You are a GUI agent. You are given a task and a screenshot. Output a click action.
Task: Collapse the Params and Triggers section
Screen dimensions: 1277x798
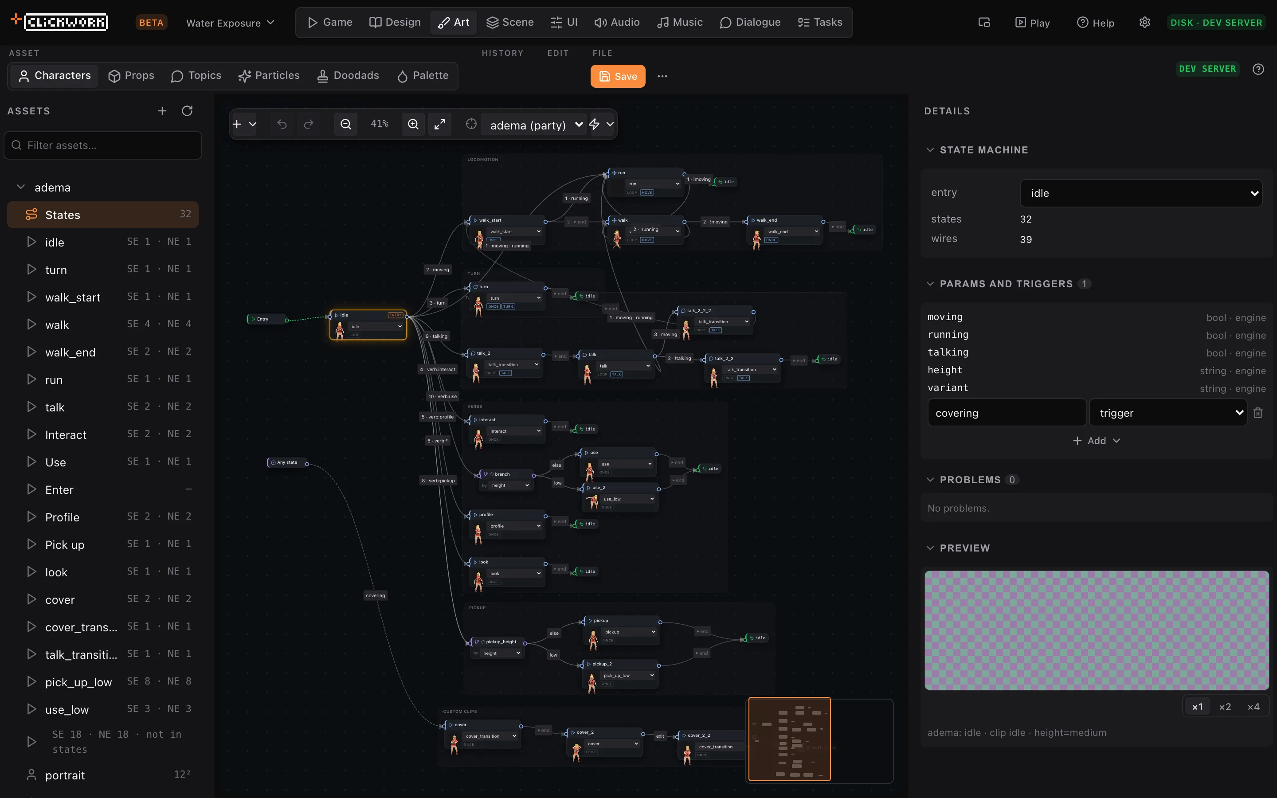click(x=930, y=283)
